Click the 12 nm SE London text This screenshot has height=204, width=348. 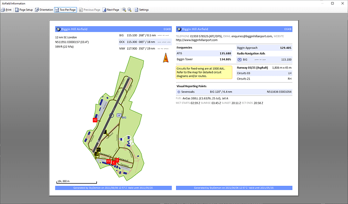tap(66, 37)
